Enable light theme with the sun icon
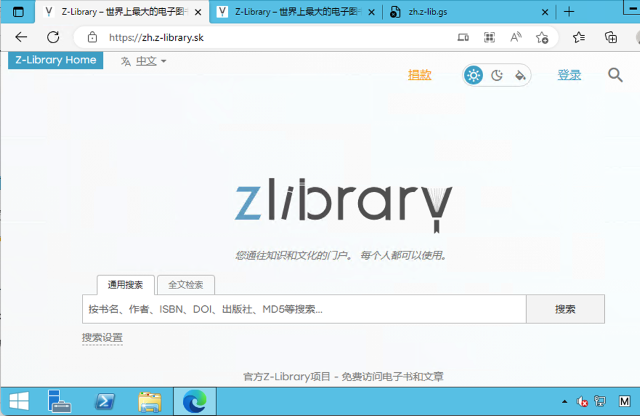This screenshot has height=416, width=640. pyautogui.click(x=474, y=75)
